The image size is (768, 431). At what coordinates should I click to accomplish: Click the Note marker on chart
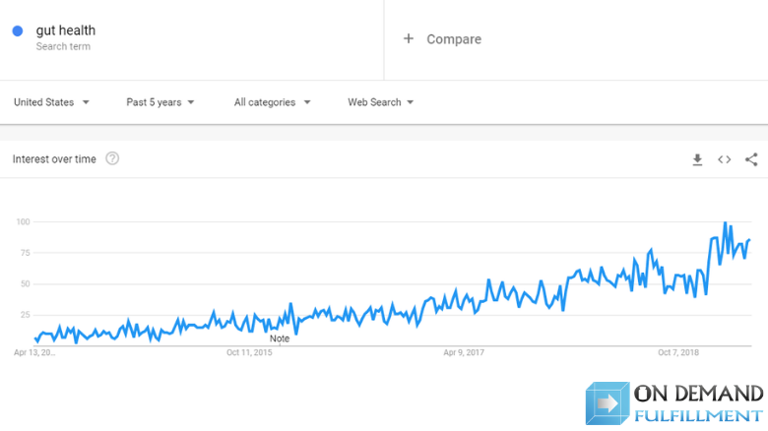[280, 339]
